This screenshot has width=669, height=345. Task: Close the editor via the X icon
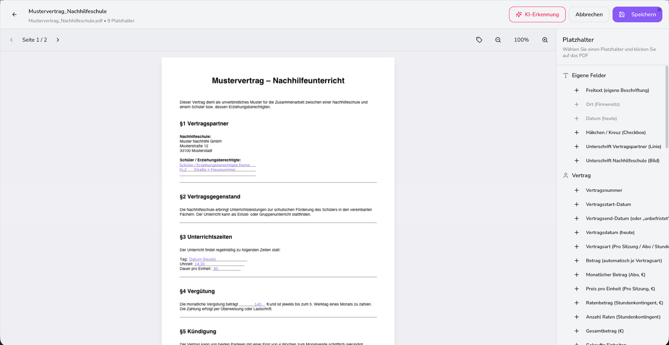tap(659, 10)
